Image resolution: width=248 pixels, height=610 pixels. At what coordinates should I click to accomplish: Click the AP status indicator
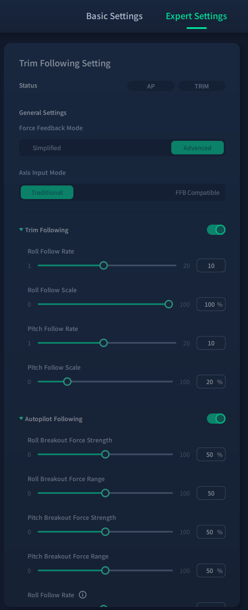pos(151,86)
